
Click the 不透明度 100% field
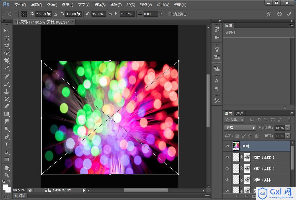point(280,128)
